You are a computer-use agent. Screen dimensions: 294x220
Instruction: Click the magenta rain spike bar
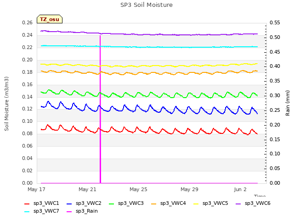100,109
